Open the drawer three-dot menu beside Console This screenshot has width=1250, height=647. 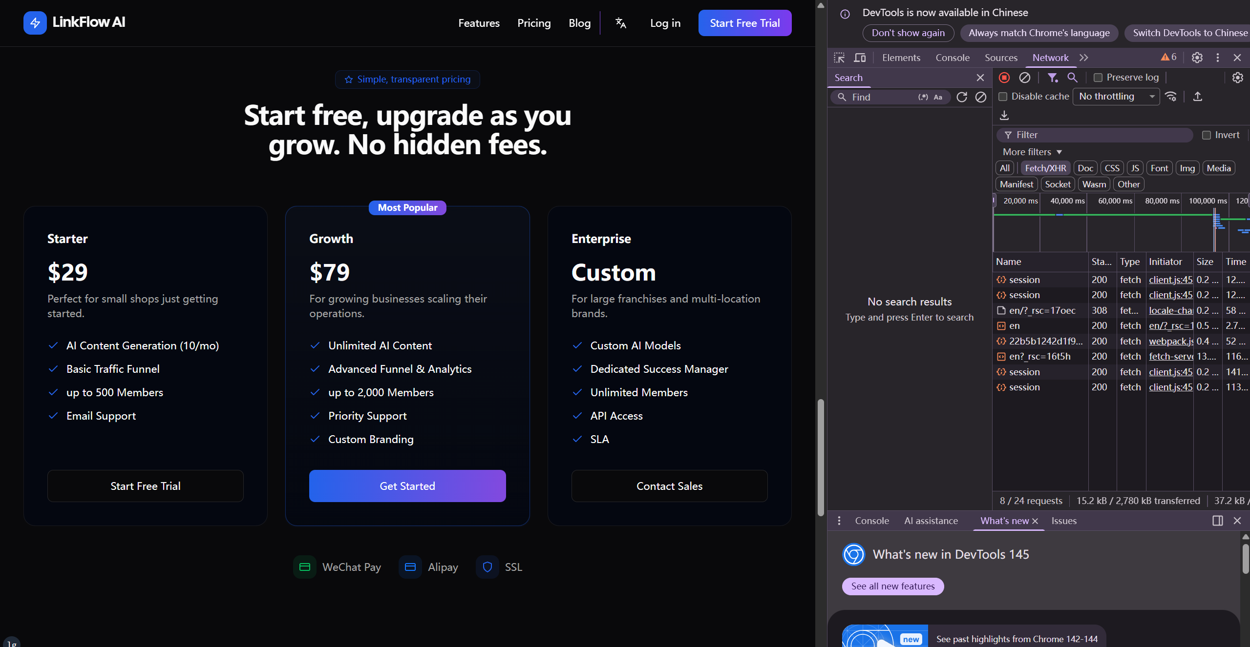click(839, 521)
